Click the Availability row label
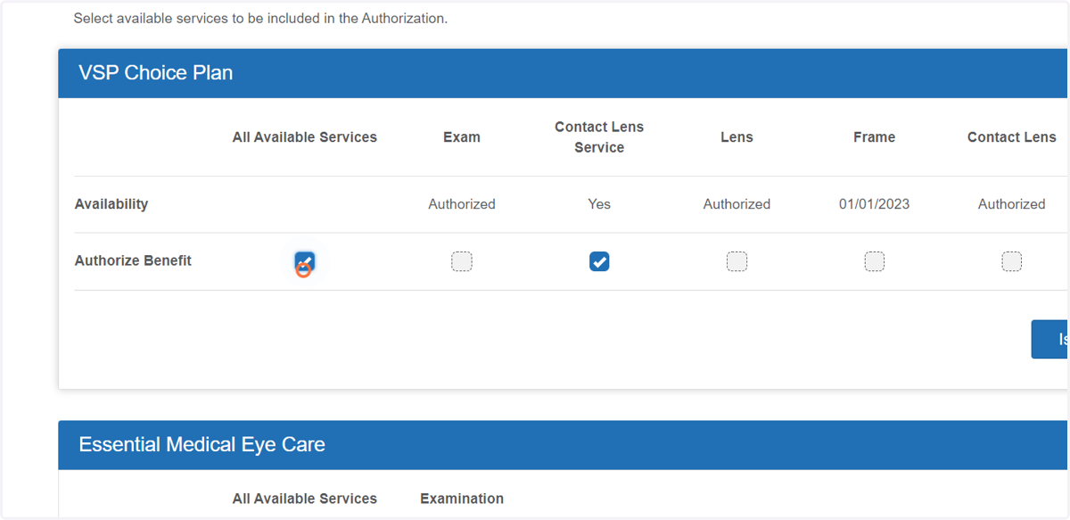Screen dimensions: 1070x520 [x=111, y=204]
